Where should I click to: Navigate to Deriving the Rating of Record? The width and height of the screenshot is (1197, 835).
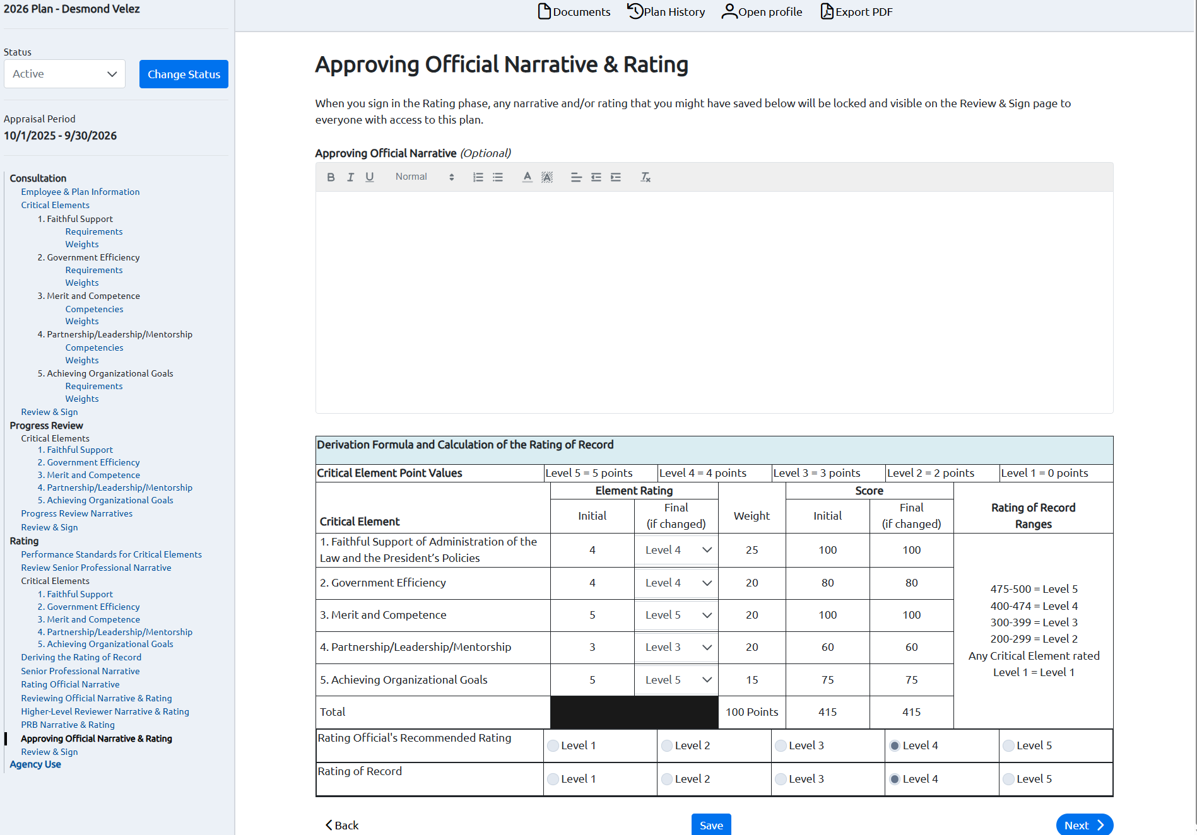(81, 657)
